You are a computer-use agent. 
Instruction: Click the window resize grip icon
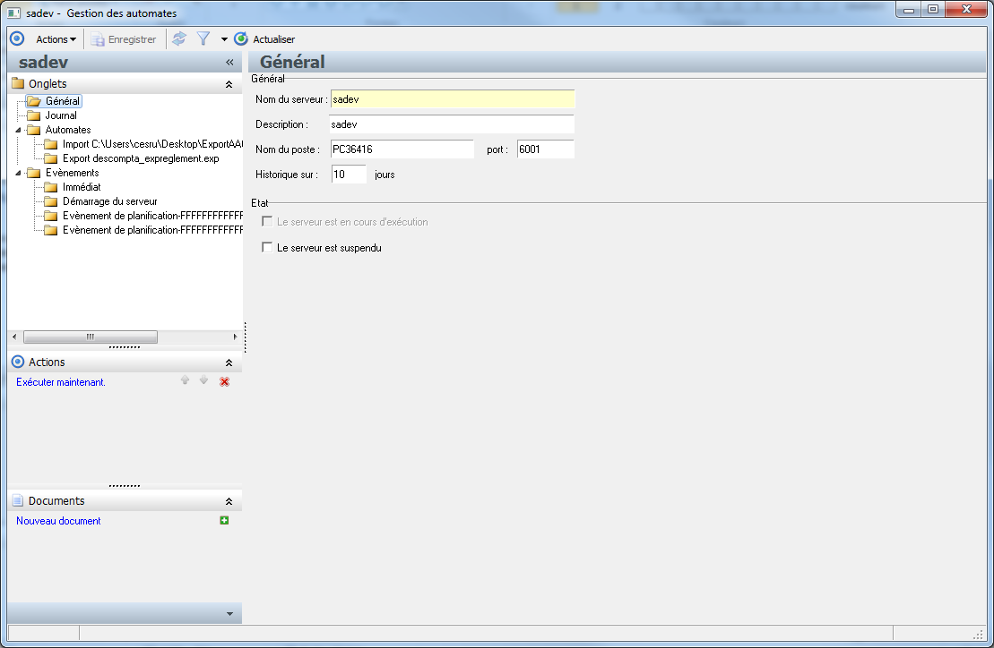(x=979, y=634)
